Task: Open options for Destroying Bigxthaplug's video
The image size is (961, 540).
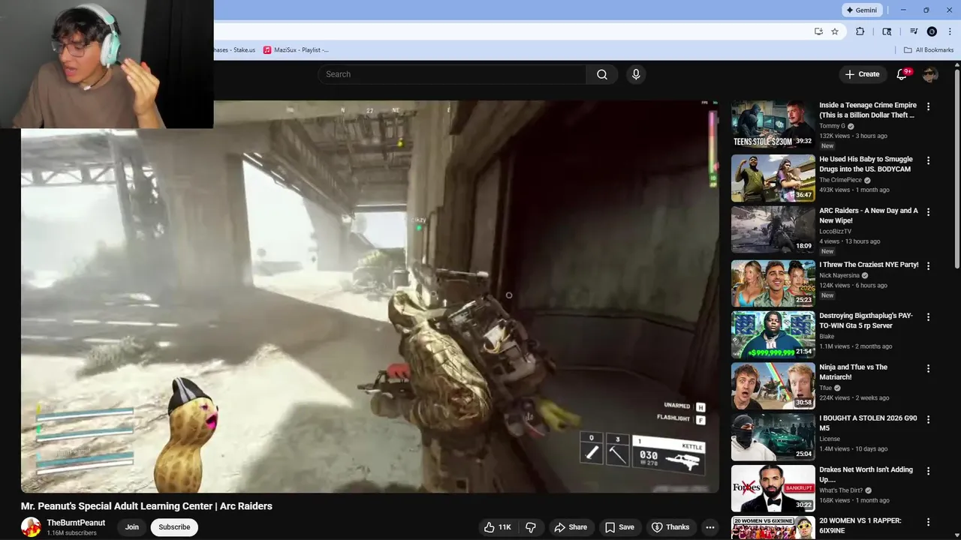Action: coord(928,317)
